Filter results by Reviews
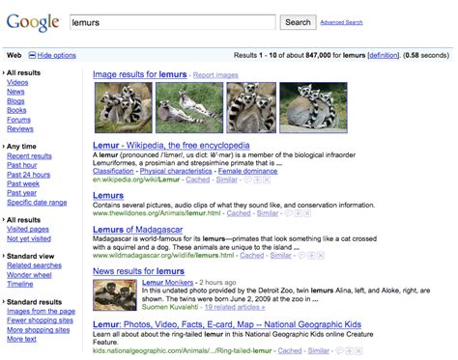Image resolution: width=458 pixels, height=360 pixels. point(20,129)
